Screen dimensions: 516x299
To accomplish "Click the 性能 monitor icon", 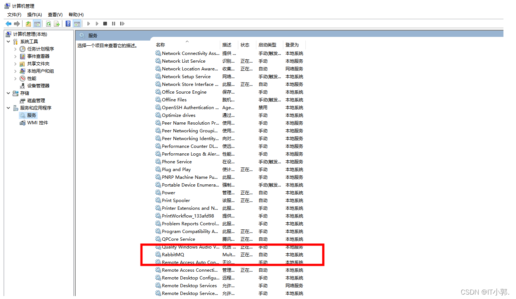I will tap(22, 79).
